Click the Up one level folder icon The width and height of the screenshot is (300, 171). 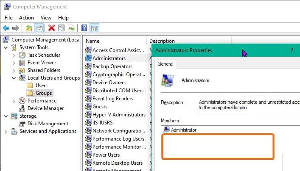pos(29,28)
